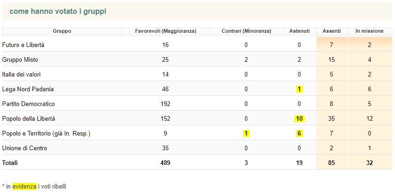
Task: Click total favorevoli value 489
Action: coord(165,163)
